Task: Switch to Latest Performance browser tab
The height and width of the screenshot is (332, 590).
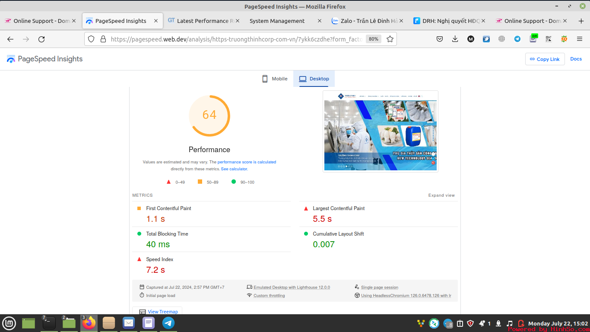Action: tap(205, 21)
